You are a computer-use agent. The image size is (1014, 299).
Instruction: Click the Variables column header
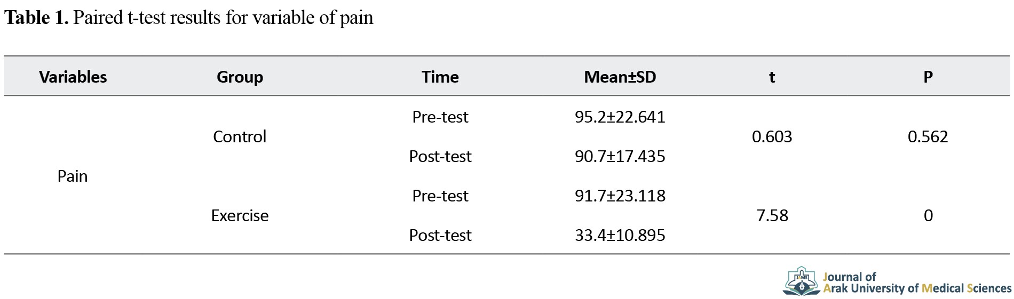(x=73, y=77)
